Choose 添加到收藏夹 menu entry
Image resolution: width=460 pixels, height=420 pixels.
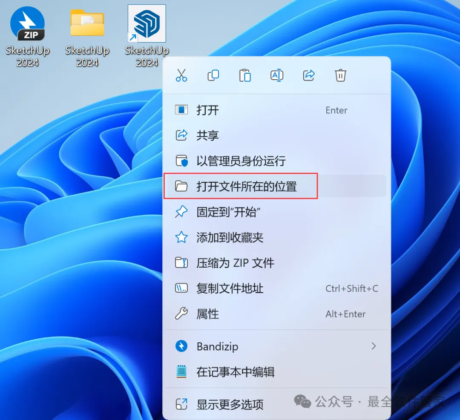[277, 237]
